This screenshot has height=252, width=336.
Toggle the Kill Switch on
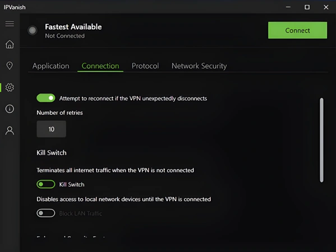pyautogui.click(x=46, y=184)
